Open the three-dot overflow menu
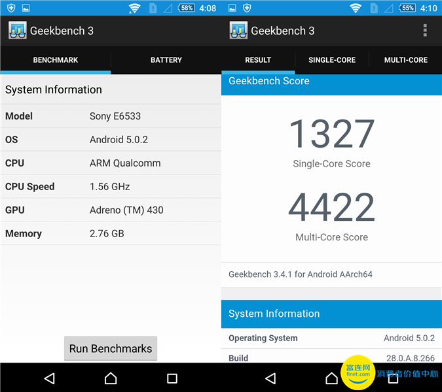The width and height of the screenshot is (442, 392). 425,30
